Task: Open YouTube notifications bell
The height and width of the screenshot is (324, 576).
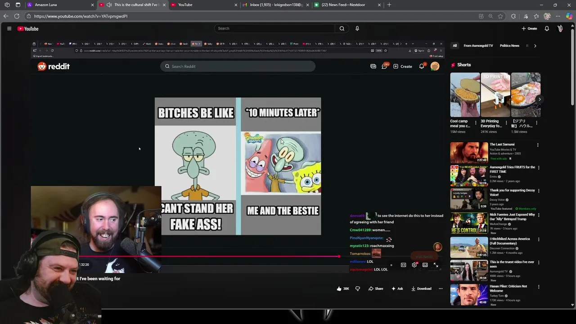Action: pos(547,28)
